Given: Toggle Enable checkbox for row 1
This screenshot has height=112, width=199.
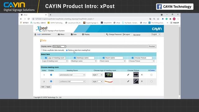Looking at the screenshot, I should (51, 75).
